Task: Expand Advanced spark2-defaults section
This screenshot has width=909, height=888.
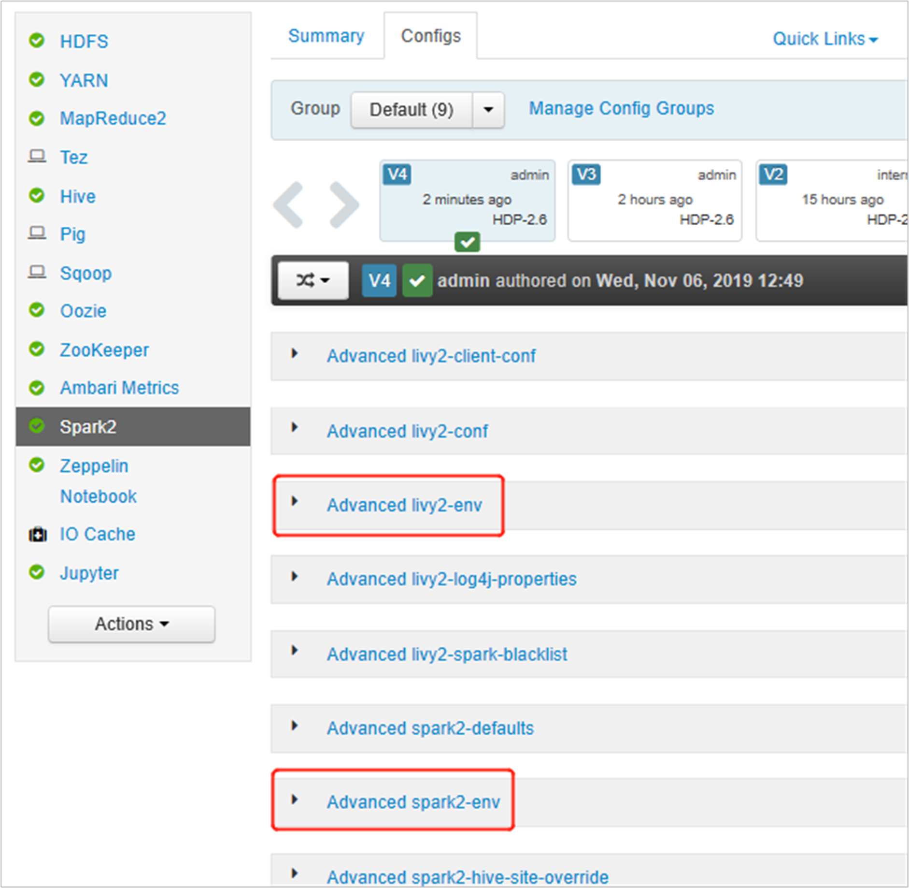Action: [x=430, y=728]
